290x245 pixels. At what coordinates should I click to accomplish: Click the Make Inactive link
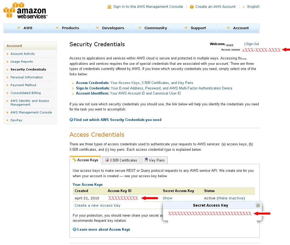[x=231, y=198]
